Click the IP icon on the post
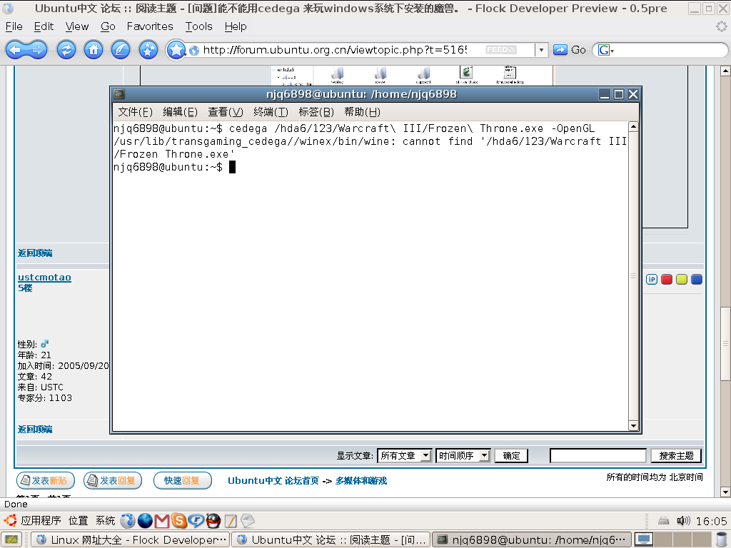731x548 pixels. click(652, 279)
